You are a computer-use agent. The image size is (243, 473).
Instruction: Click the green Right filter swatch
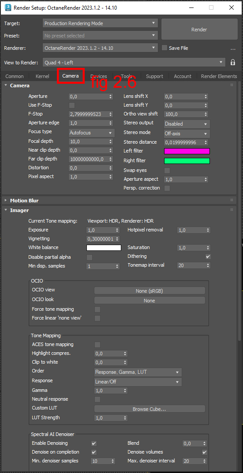coord(187,161)
